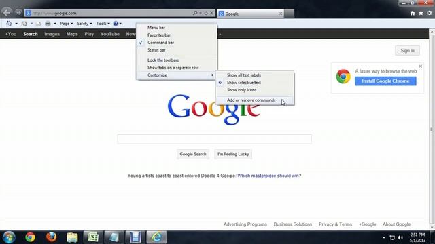The height and width of the screenshot is (244, 435).
Task: Click the Home icon in command bar
Action: 9,24
